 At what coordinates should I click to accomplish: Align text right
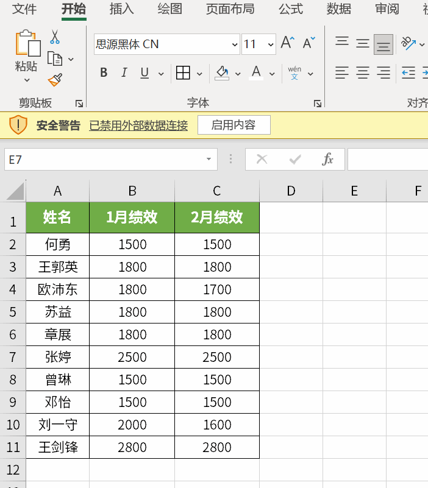(x=383, y=72)
